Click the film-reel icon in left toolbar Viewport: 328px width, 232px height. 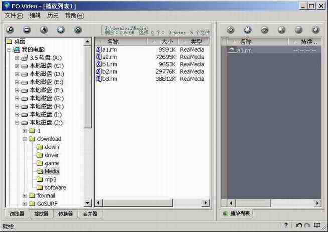click(x=61, y=30)
